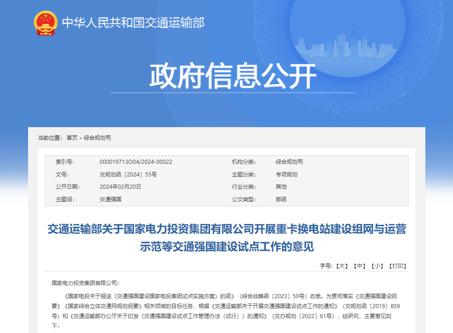
Task: Set font size to 中
Action: pos(360,266)
